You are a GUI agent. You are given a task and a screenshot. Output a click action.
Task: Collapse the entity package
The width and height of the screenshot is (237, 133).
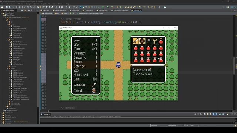7,24
